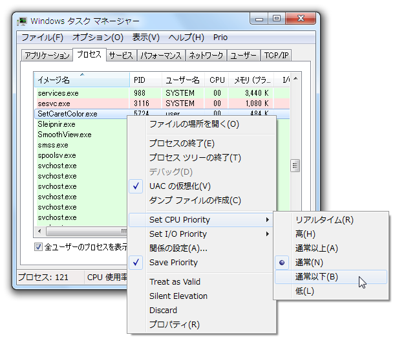This screenshot has width=395, height=339.
Task: Switch to the サービス tab
Action: [121, 56]
